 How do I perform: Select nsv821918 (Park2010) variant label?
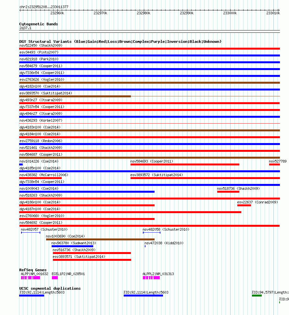39,59
